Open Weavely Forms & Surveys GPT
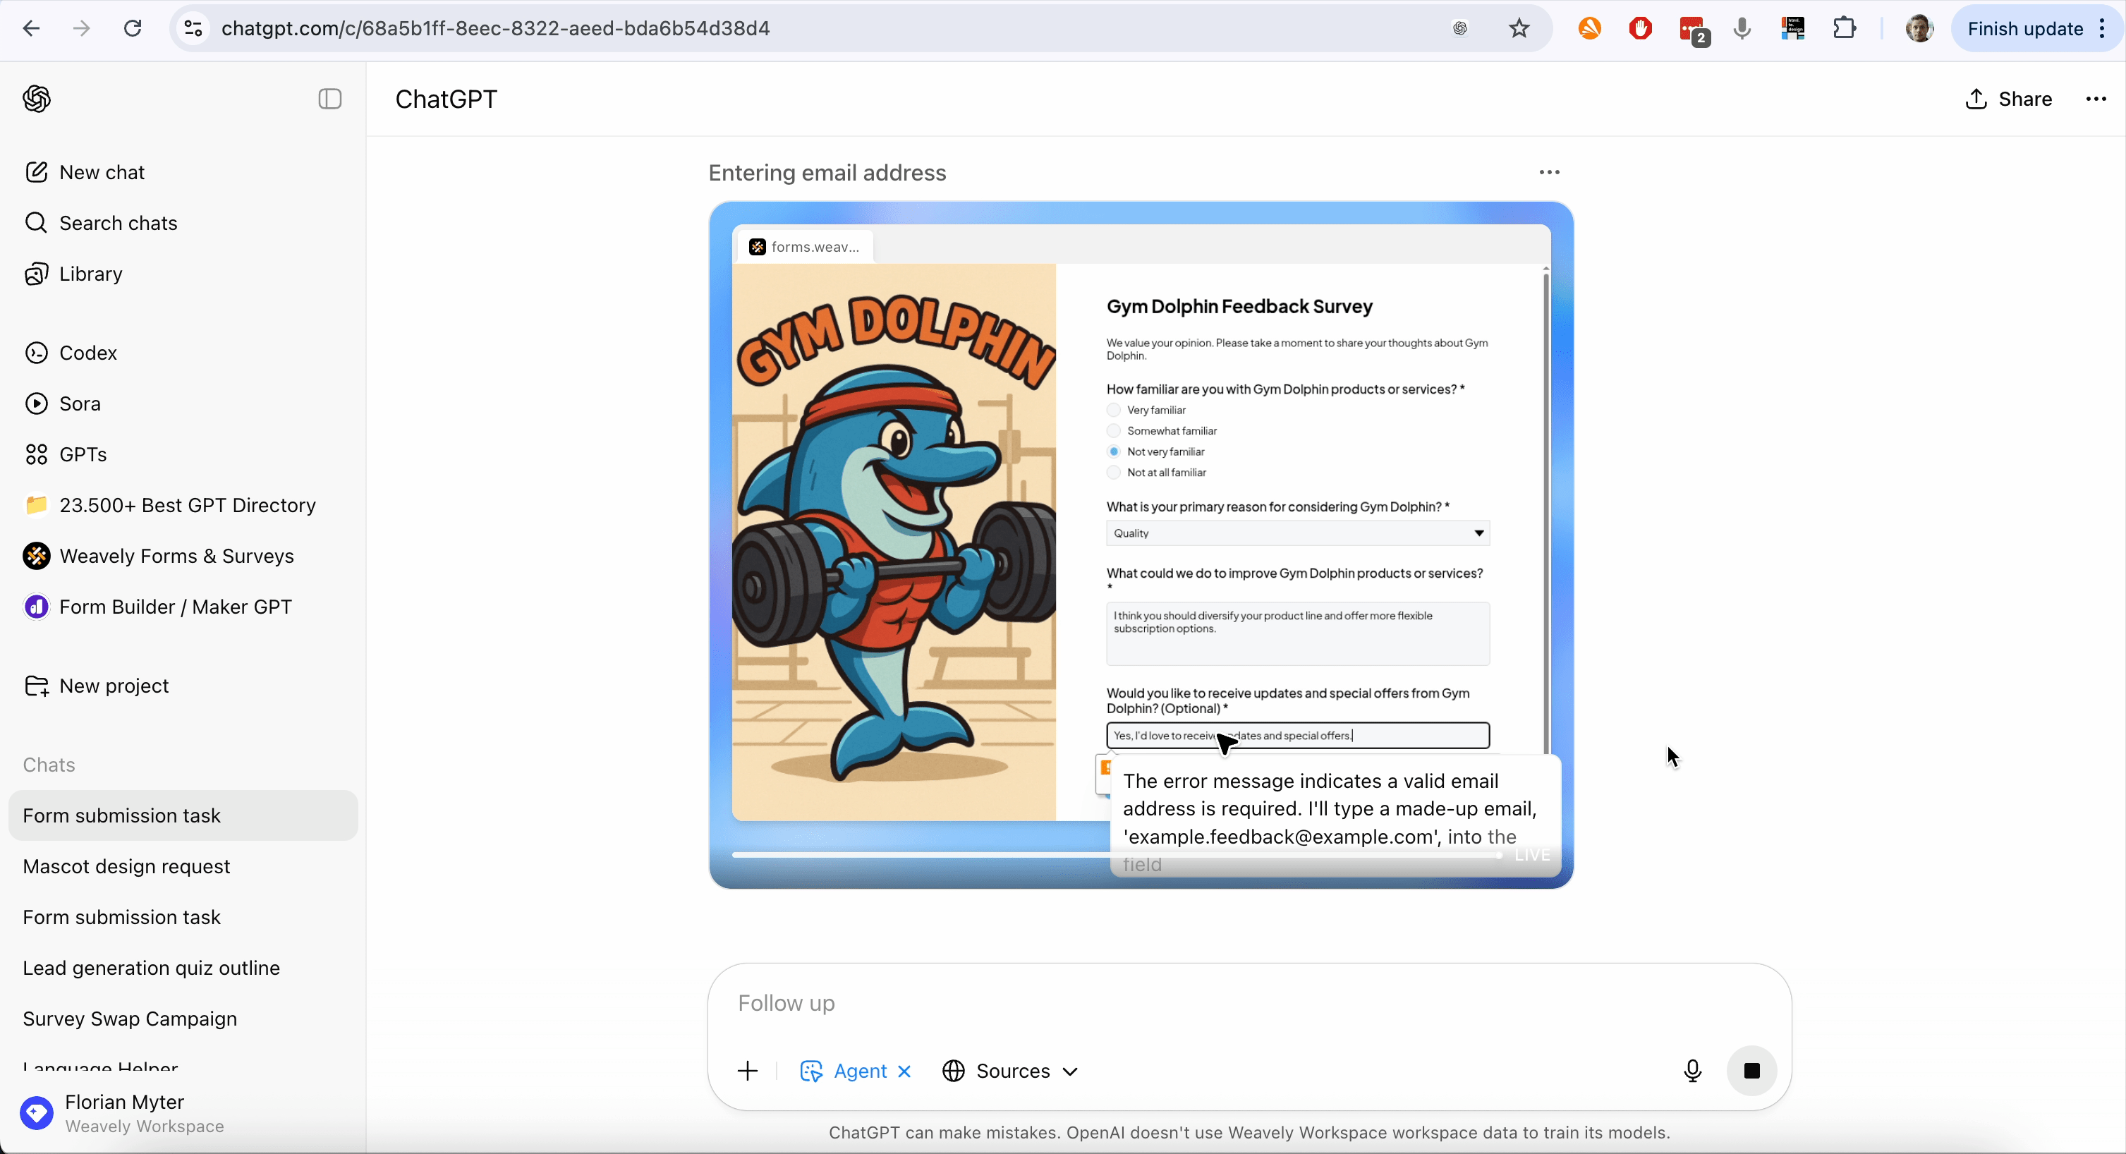The width and height of the screenshot is (2126, 1154). (x=183, y=557)
